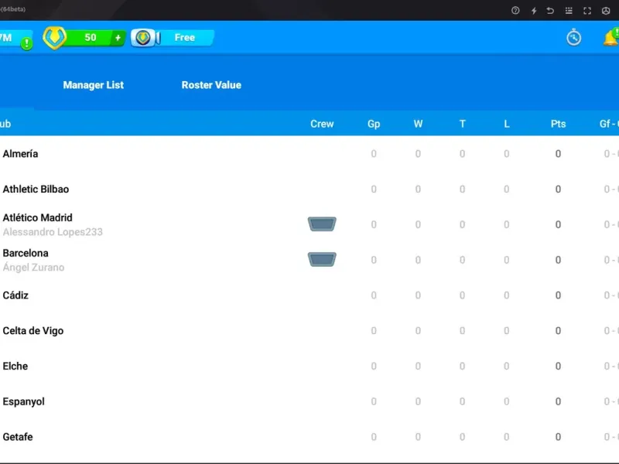Click the Pts column header
Image resolution: width=619 pixels, height=464 pixels.
coord(558,124)
